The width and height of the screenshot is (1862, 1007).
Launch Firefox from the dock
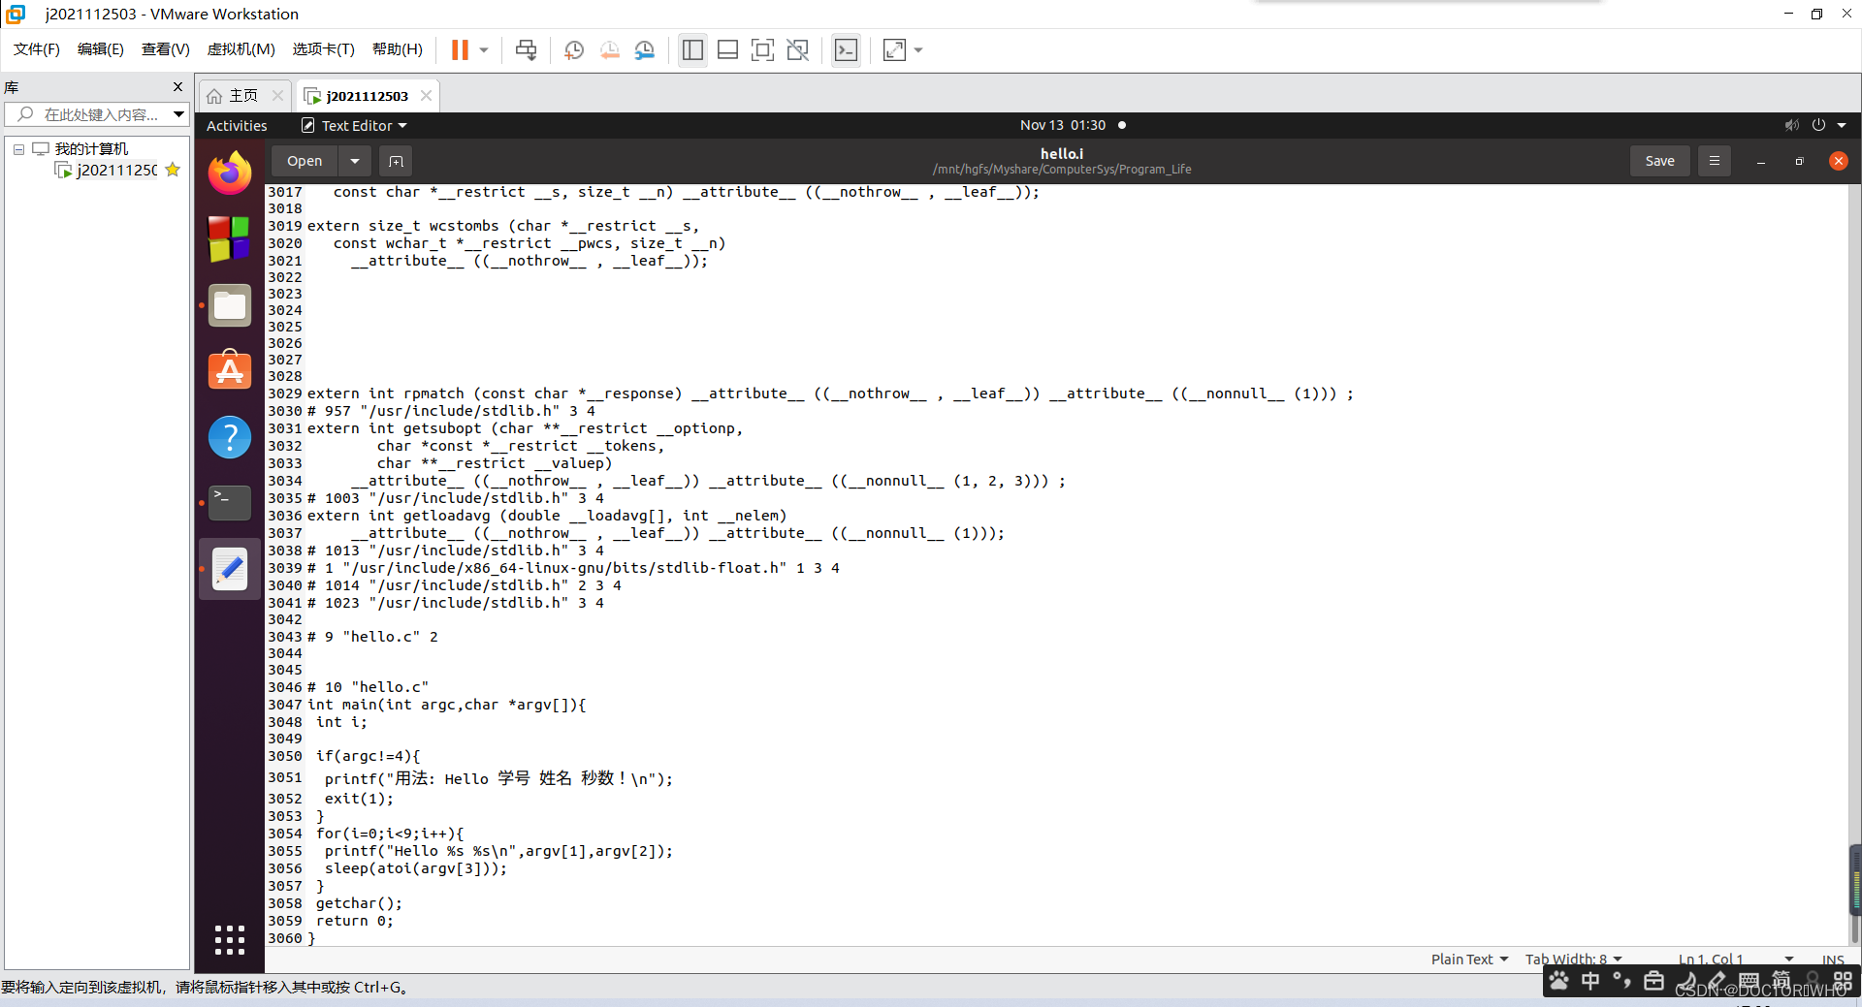click(230, 173)
